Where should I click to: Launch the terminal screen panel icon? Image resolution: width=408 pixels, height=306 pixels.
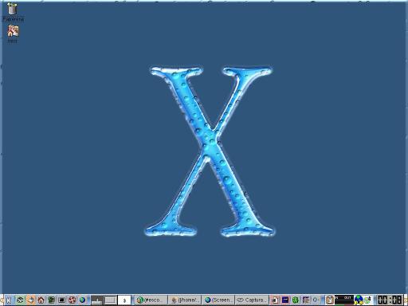pos(61,300)
